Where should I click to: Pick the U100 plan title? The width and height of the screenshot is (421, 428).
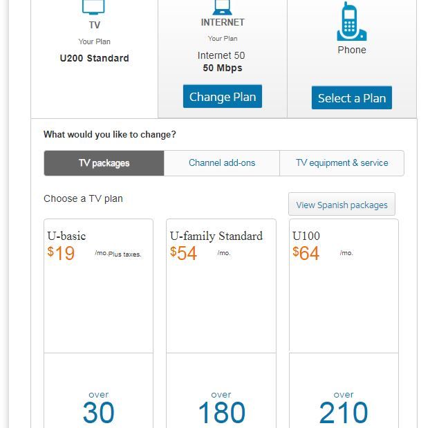coord(306,236)
